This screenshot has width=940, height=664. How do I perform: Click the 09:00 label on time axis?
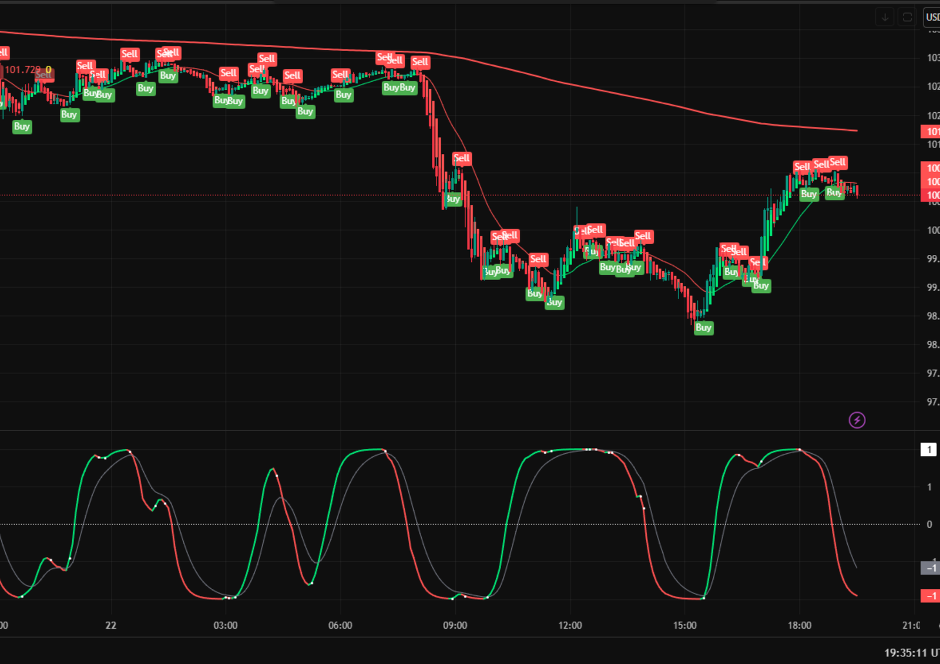pos(455,625)
